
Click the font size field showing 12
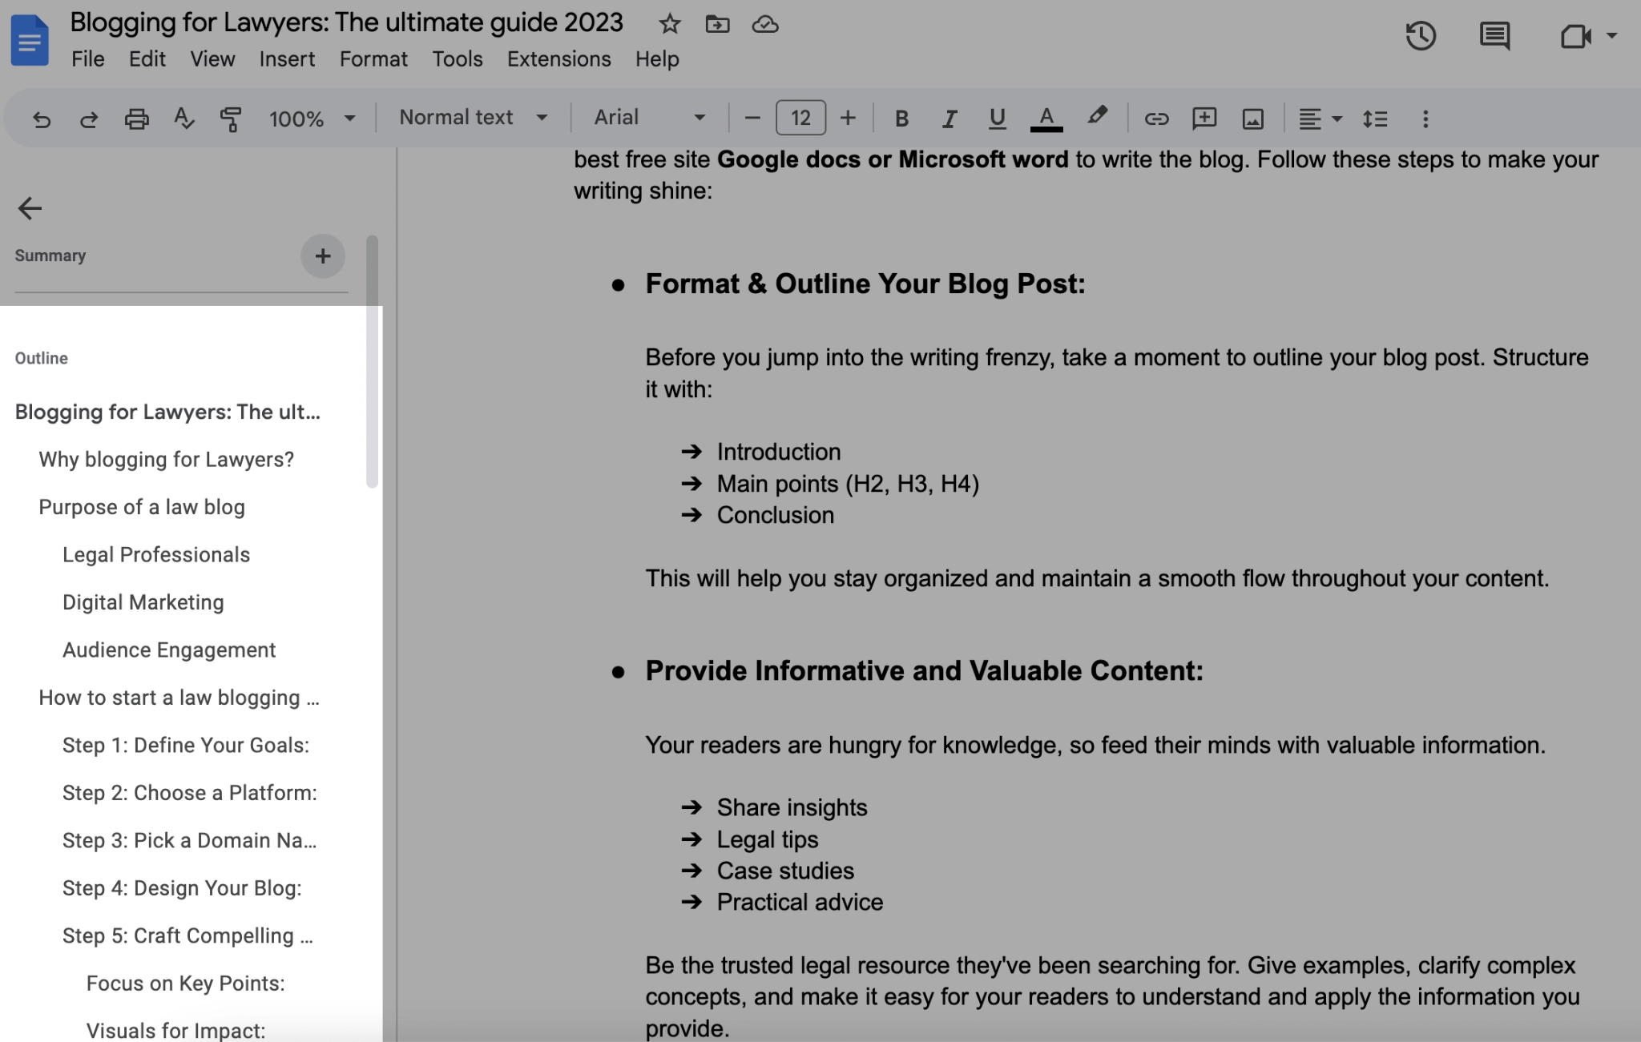pos(800,119)
